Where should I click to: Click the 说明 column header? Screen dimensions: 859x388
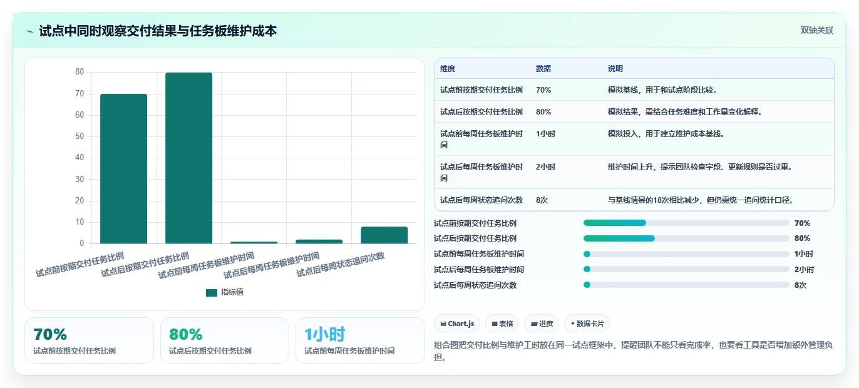(615, 69)
